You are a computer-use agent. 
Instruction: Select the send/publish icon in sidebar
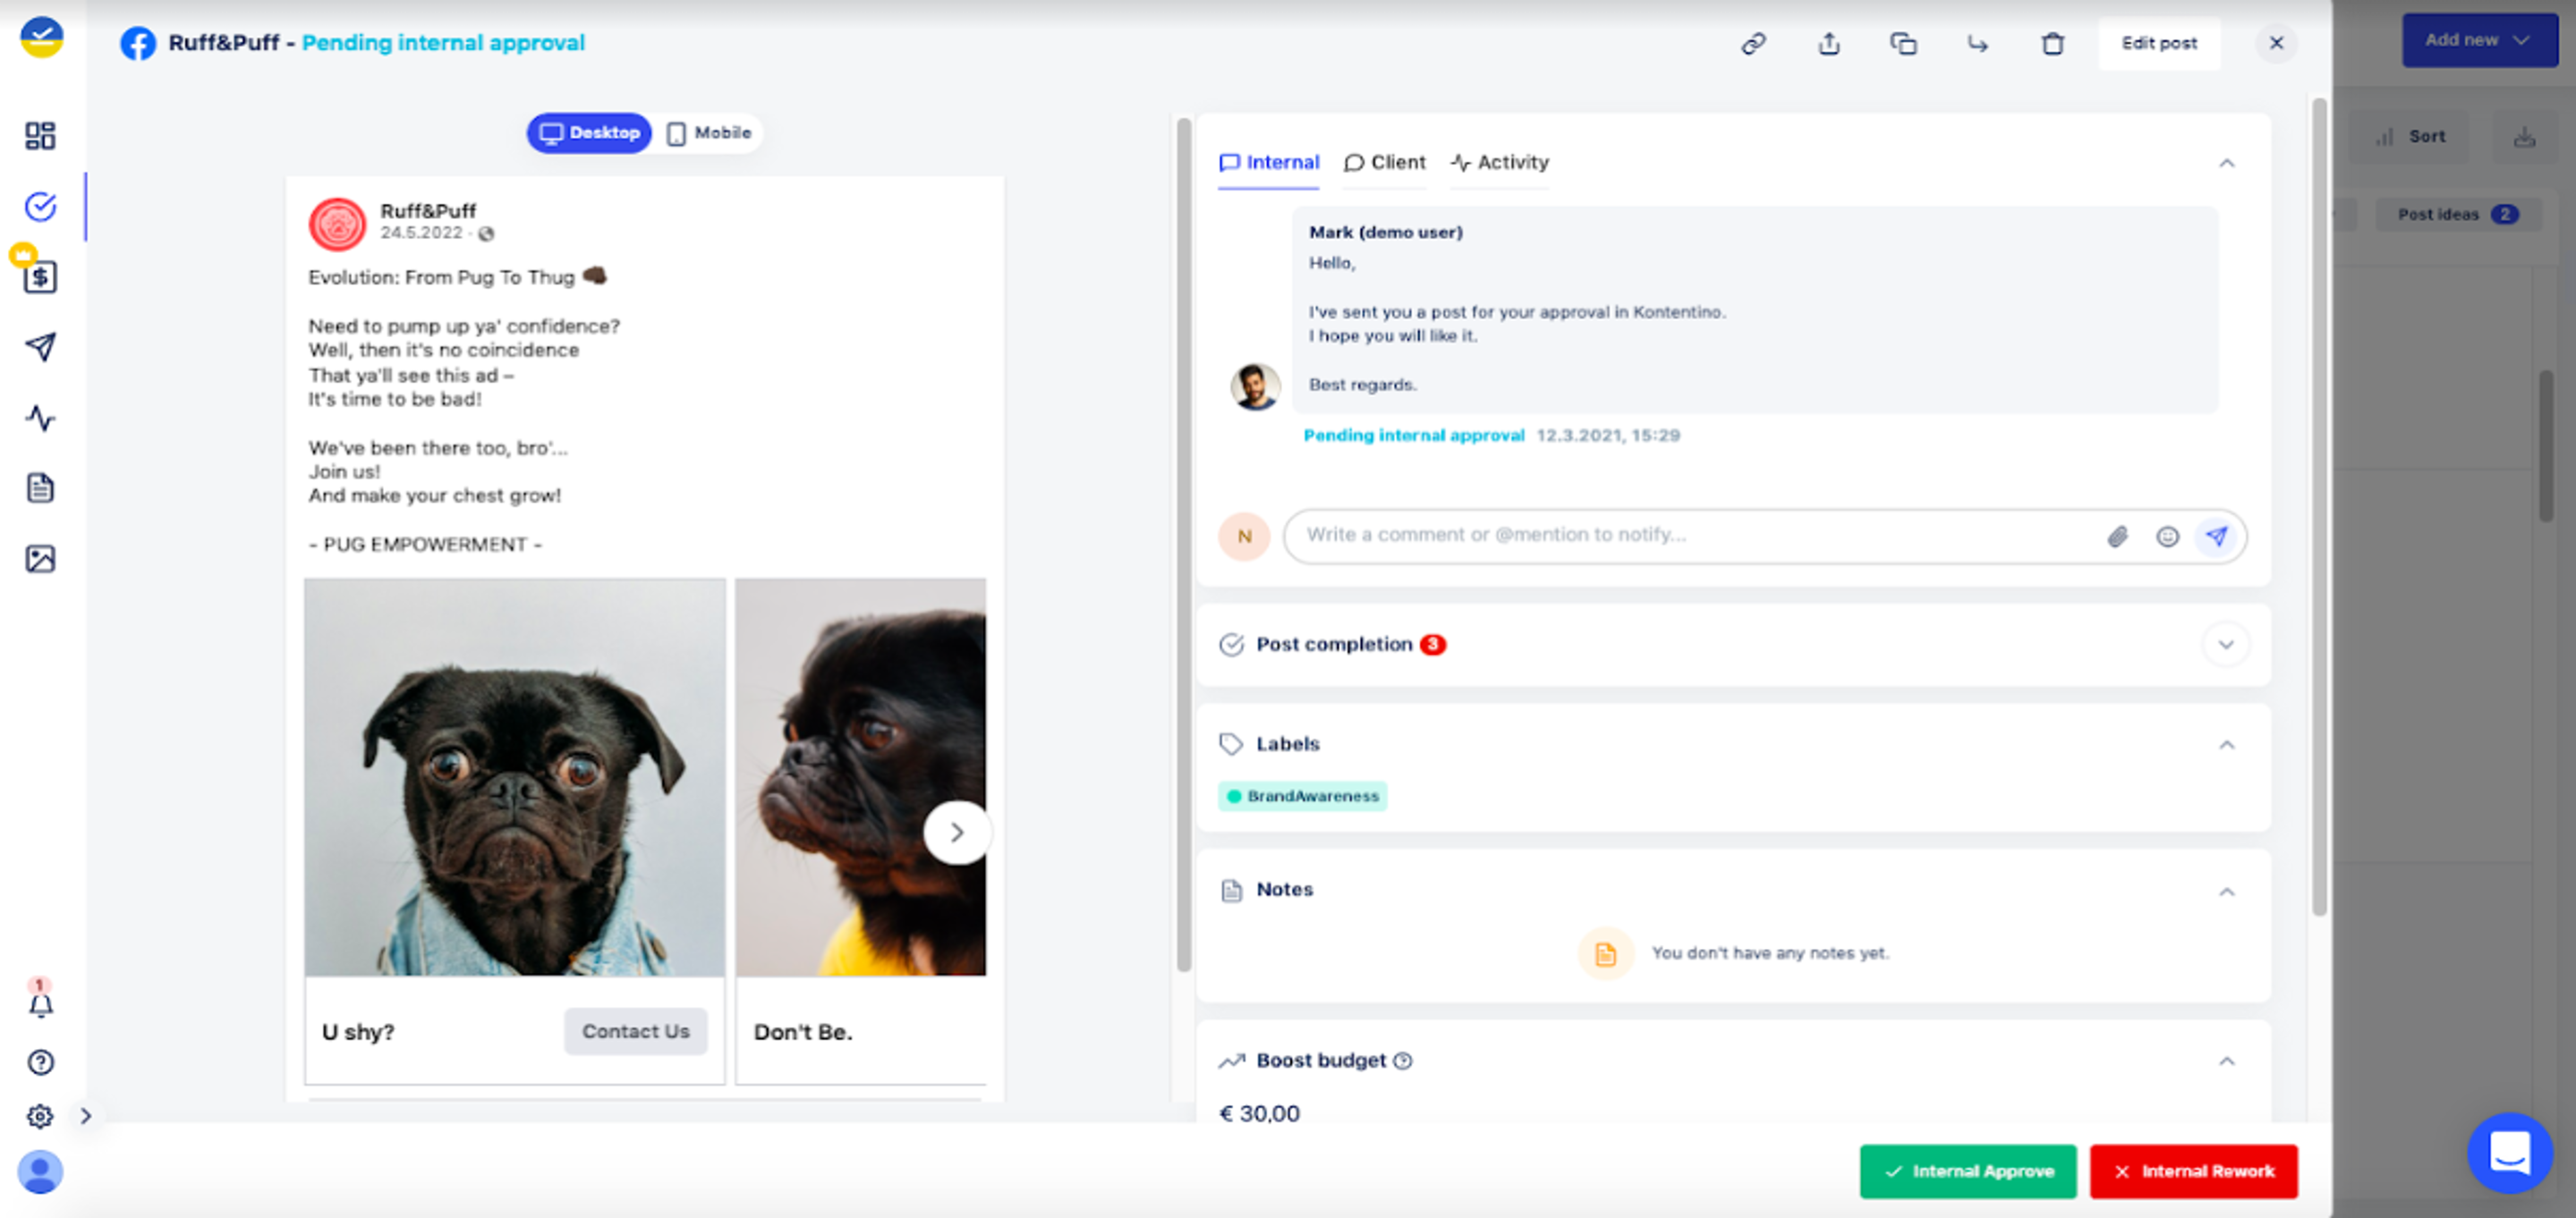[40, 344]
